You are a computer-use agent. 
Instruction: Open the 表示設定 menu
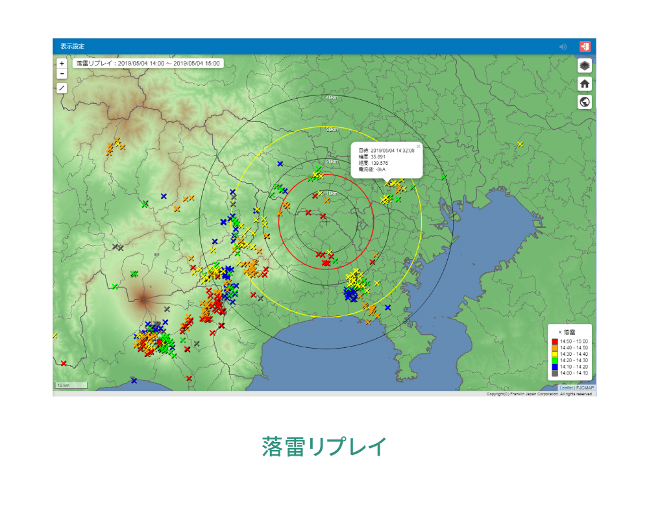(x=73, y=47)
